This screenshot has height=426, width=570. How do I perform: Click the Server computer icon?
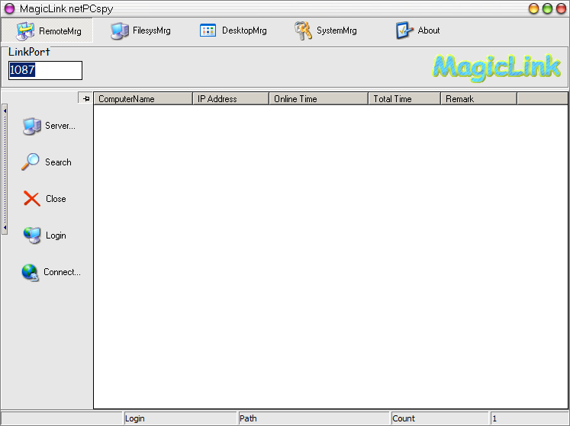pyautogui.click(x=32, y=126)
